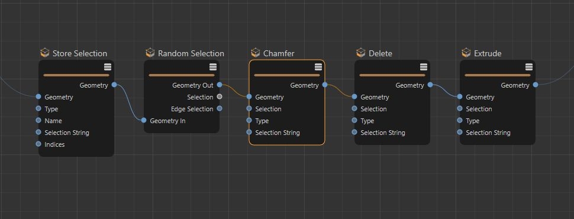Click Chamfer Selection input port
Image resolution: width=574 pixels, height=219 pixels.
click(249, 108)
